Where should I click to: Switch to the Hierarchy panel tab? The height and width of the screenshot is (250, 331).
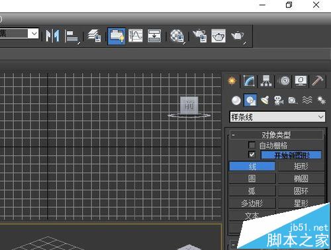click(x=266, y=81)
